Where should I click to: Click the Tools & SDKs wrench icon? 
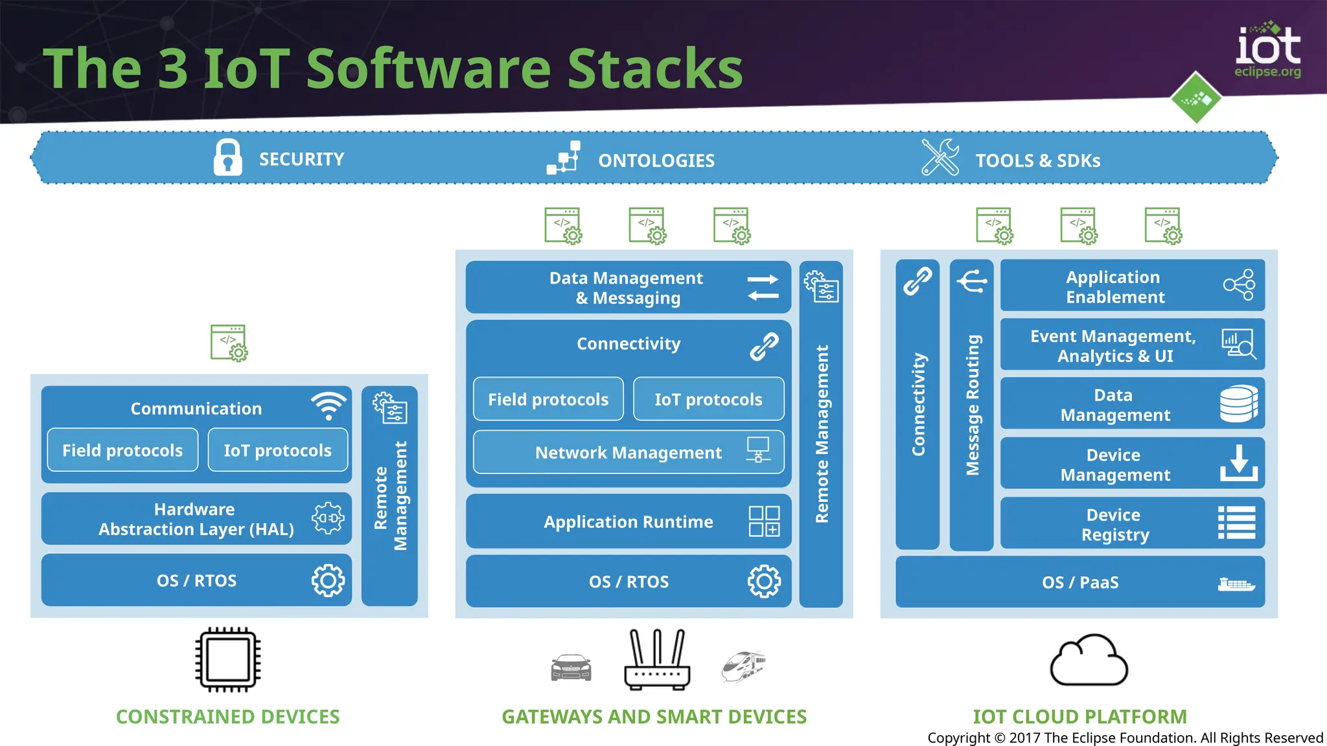pos(940,157)
